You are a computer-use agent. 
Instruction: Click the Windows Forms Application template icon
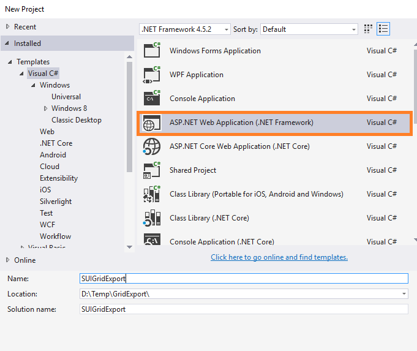click(x=152, y=50)
